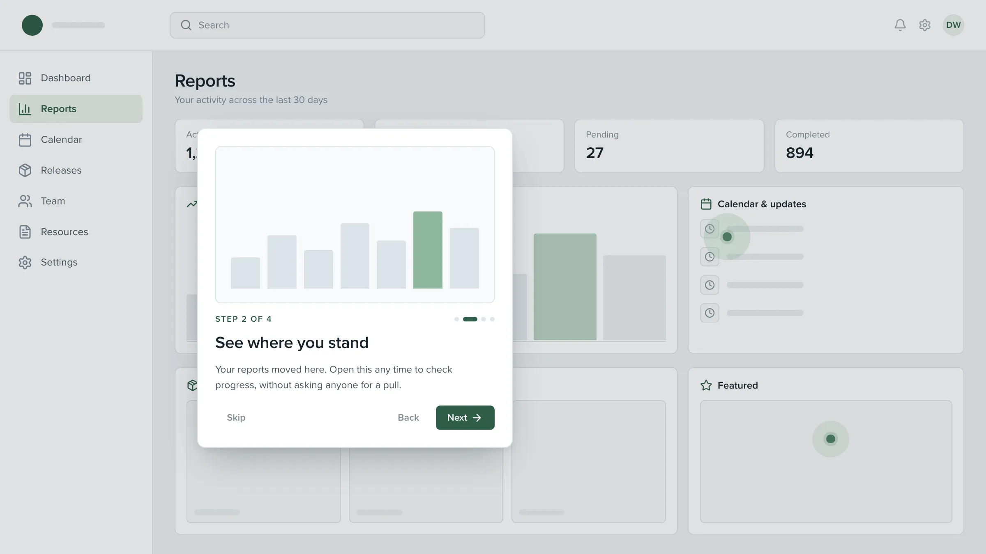Click the trend line icon behind the dialog
986x554 pixels.
(192, 204)
